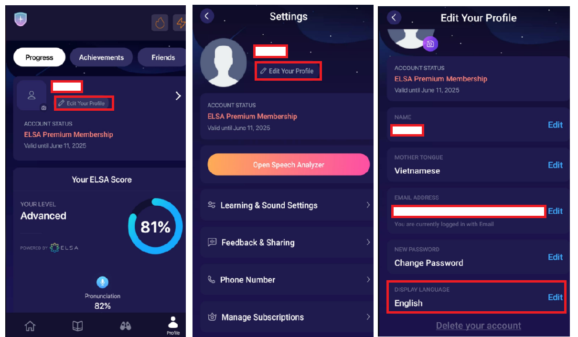Edit the Display Language setting
The height and width of the screenshot is (337, 578).
pos(555,297)
